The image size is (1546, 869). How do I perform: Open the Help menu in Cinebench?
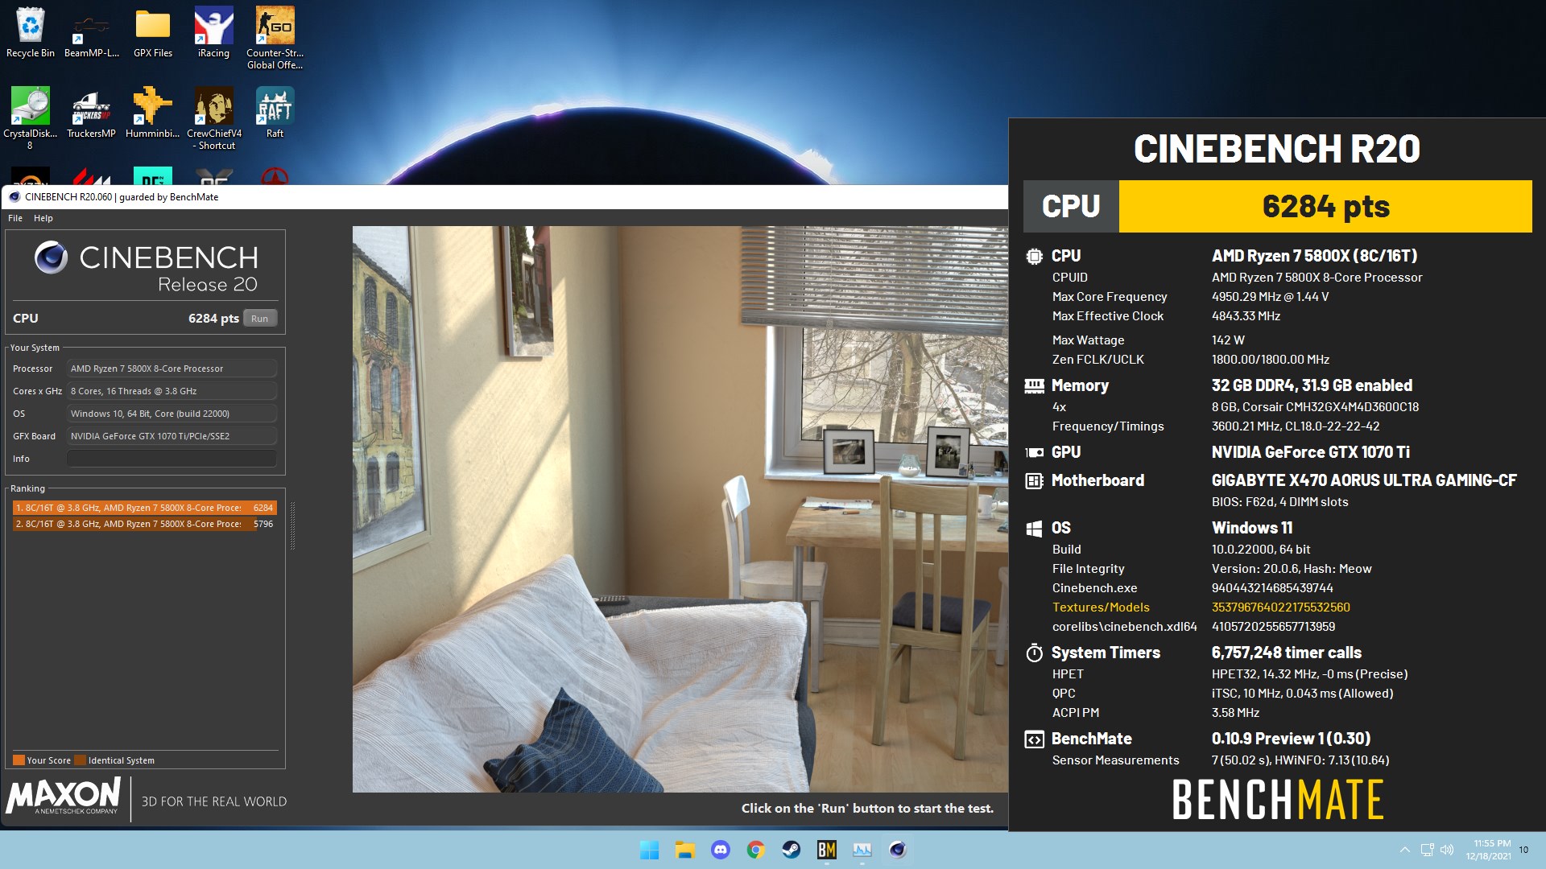tap(43, 218)
